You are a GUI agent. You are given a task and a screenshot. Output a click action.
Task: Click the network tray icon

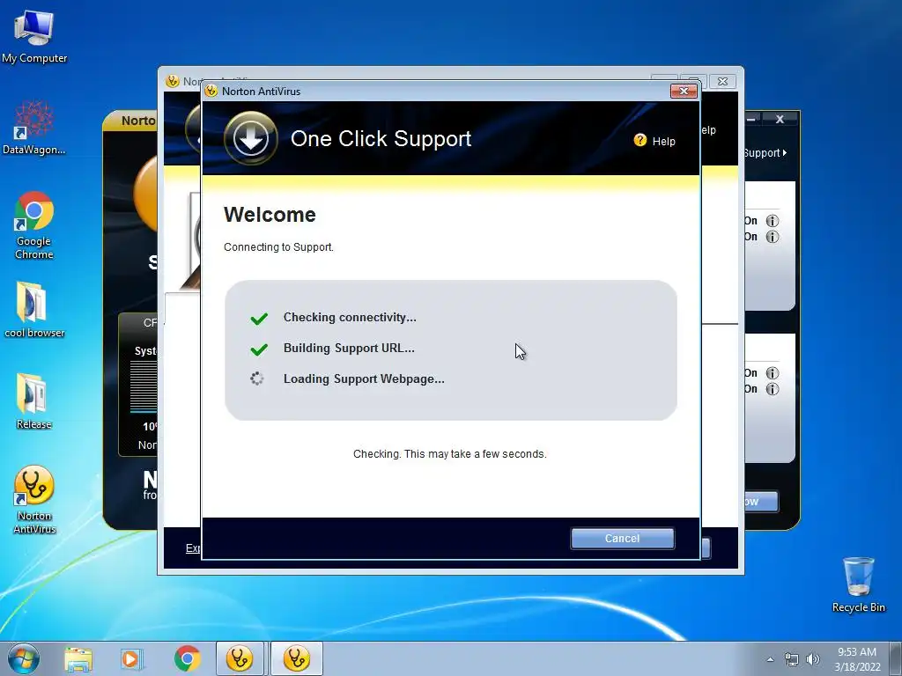tap(792, 659)
